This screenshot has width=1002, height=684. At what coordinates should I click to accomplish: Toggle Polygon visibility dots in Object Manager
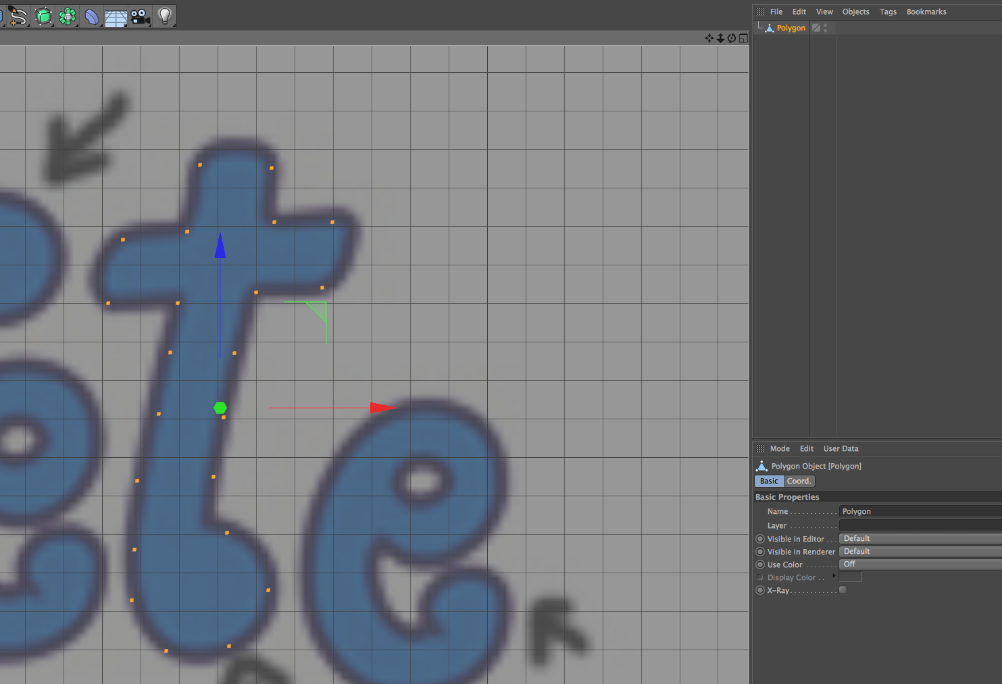[825, 28]
